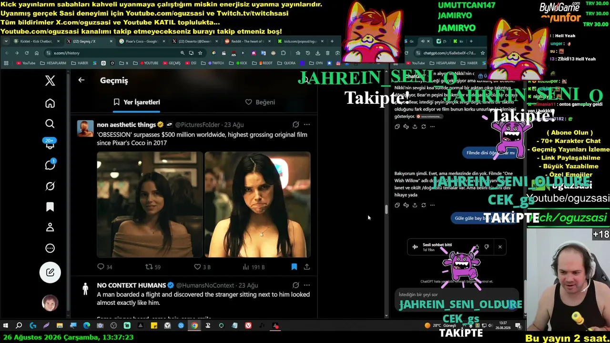610x343 pixels.
Task: Open the taskbar notification center icon
Action: [518, 326]
